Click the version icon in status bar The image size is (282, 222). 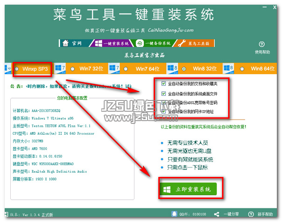pos(7,214)
